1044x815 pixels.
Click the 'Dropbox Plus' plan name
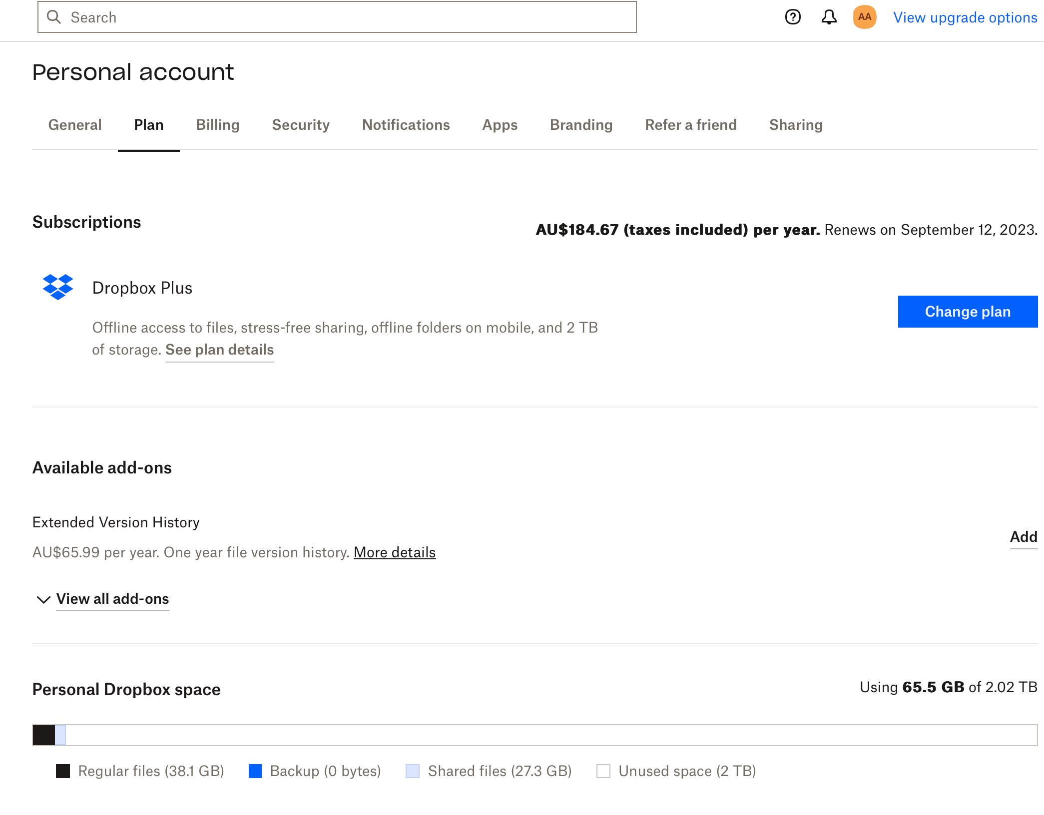click(142, 288)
